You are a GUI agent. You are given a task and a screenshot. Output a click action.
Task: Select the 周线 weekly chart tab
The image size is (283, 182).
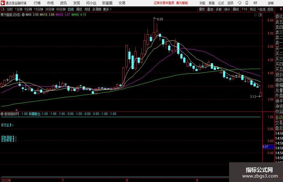click(x=79, y=9)
